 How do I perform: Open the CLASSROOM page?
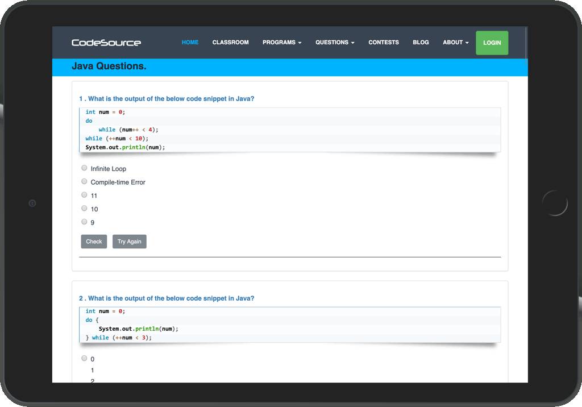tap(231, 42)
